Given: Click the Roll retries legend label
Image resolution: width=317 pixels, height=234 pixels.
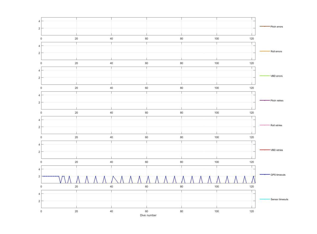Looking at the screenshot, I should [x=276, y=125].
